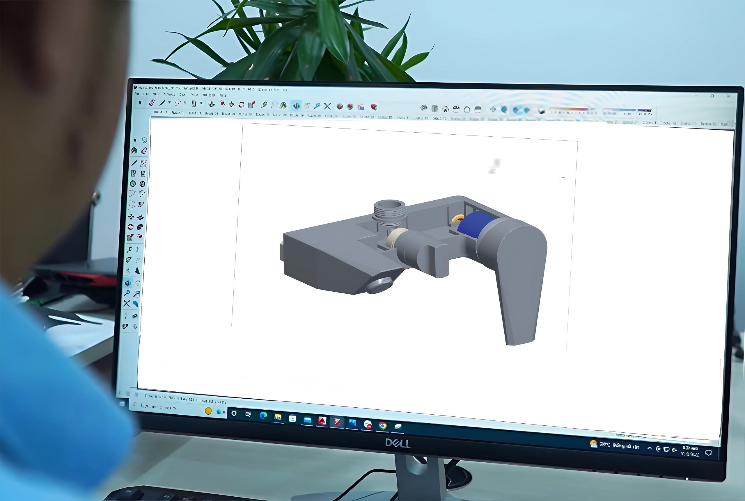The image size is (745, 501).
Task: Open the first menu in the menu bar
Action: tap(137, 94)
